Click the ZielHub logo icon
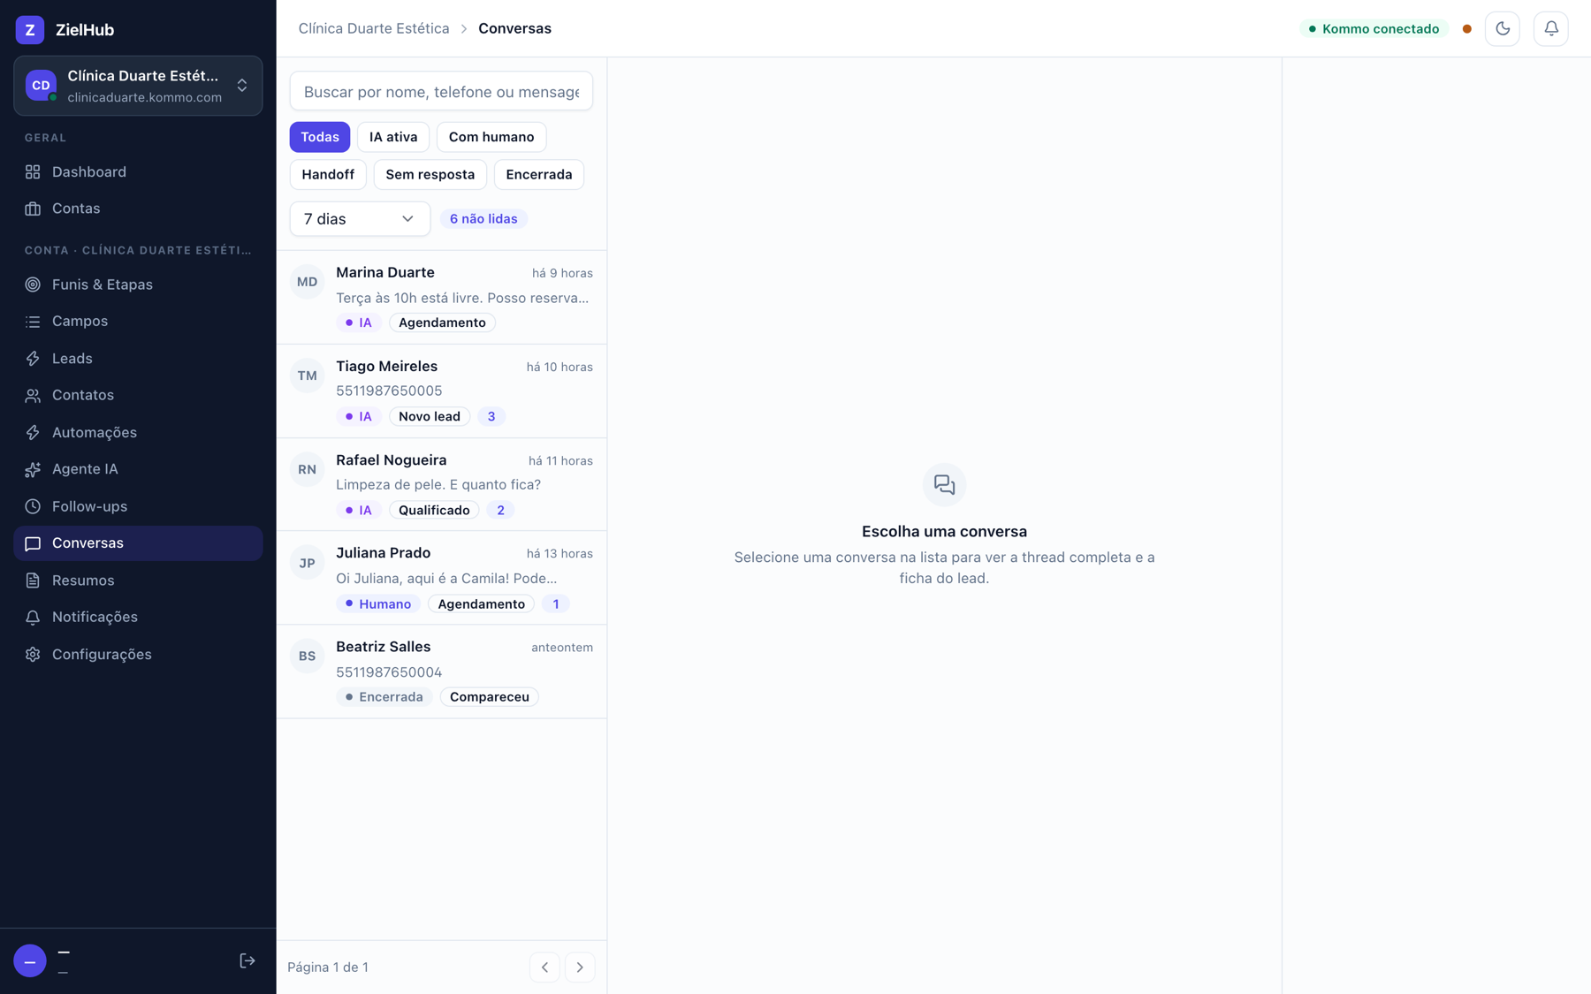The height and width of the screenshot is (994, 1591). [x=30, y=29]
